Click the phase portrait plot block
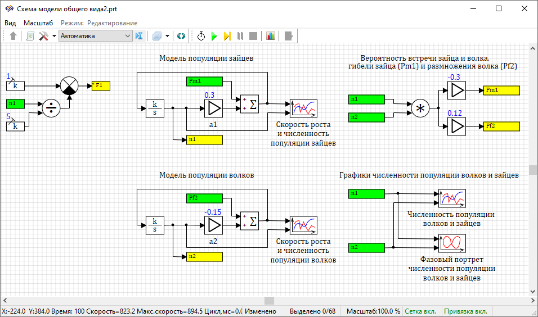 [x=452, y=242]
